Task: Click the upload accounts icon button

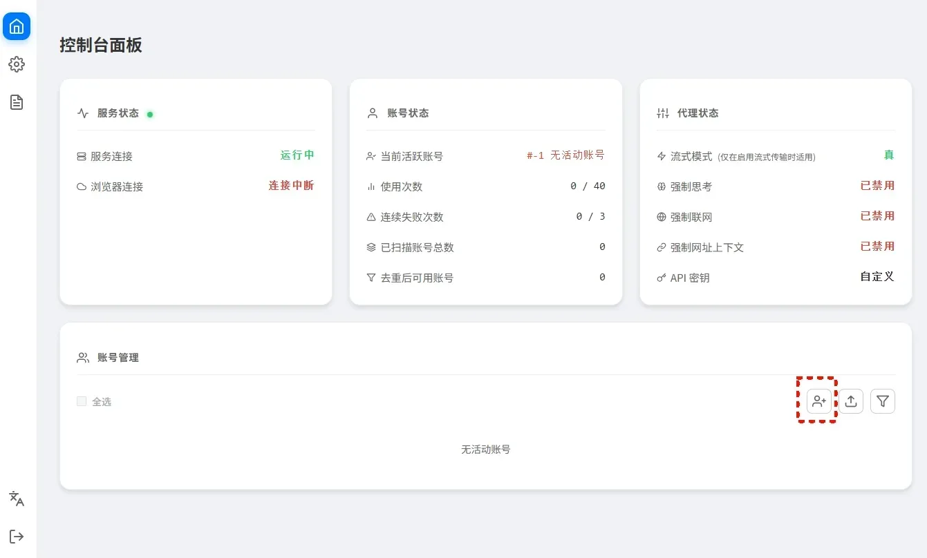Action: [x=851, y=401]
